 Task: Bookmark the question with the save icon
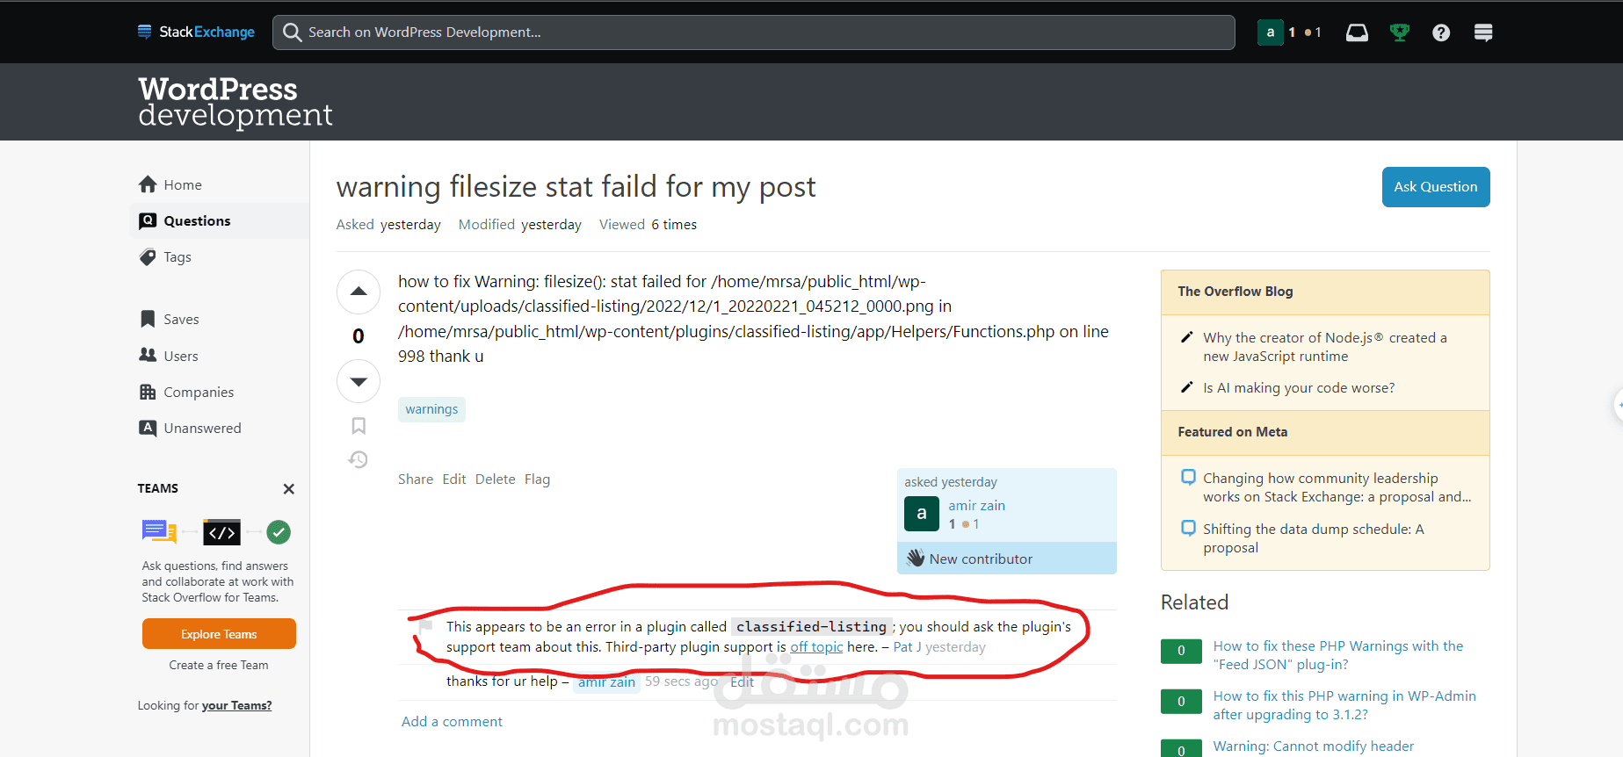click(359, 426)
